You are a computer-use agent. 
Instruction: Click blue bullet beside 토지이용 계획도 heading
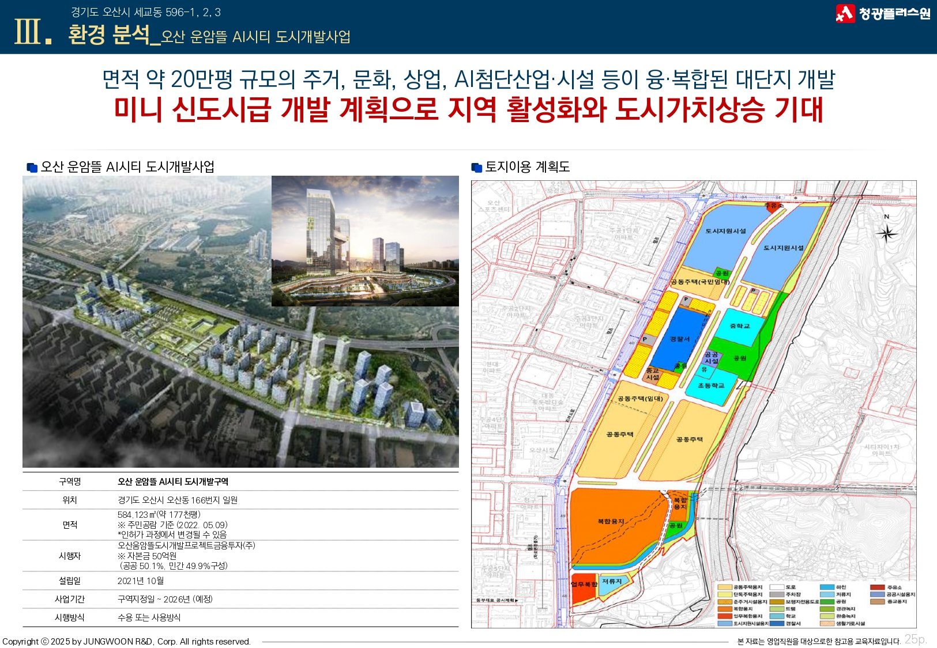click(x=476, y=168)
